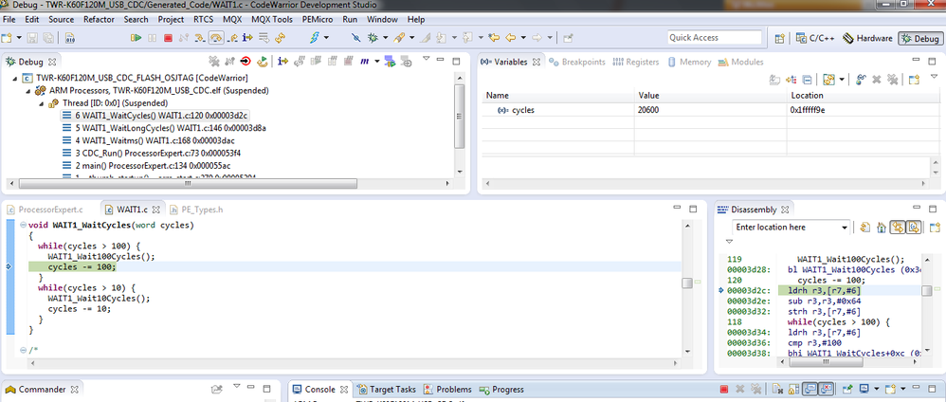Open dropdown beside Variables layout icon

point(842,79)
